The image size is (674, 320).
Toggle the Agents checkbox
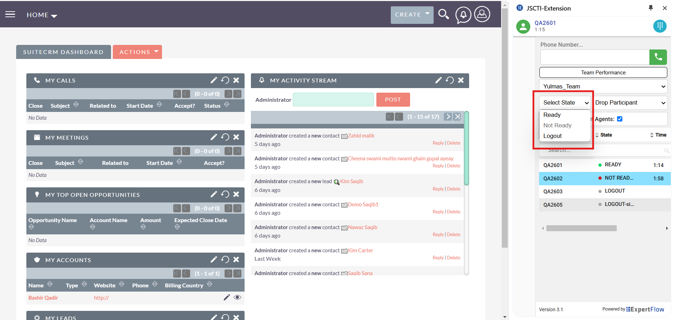coord(620,119)
